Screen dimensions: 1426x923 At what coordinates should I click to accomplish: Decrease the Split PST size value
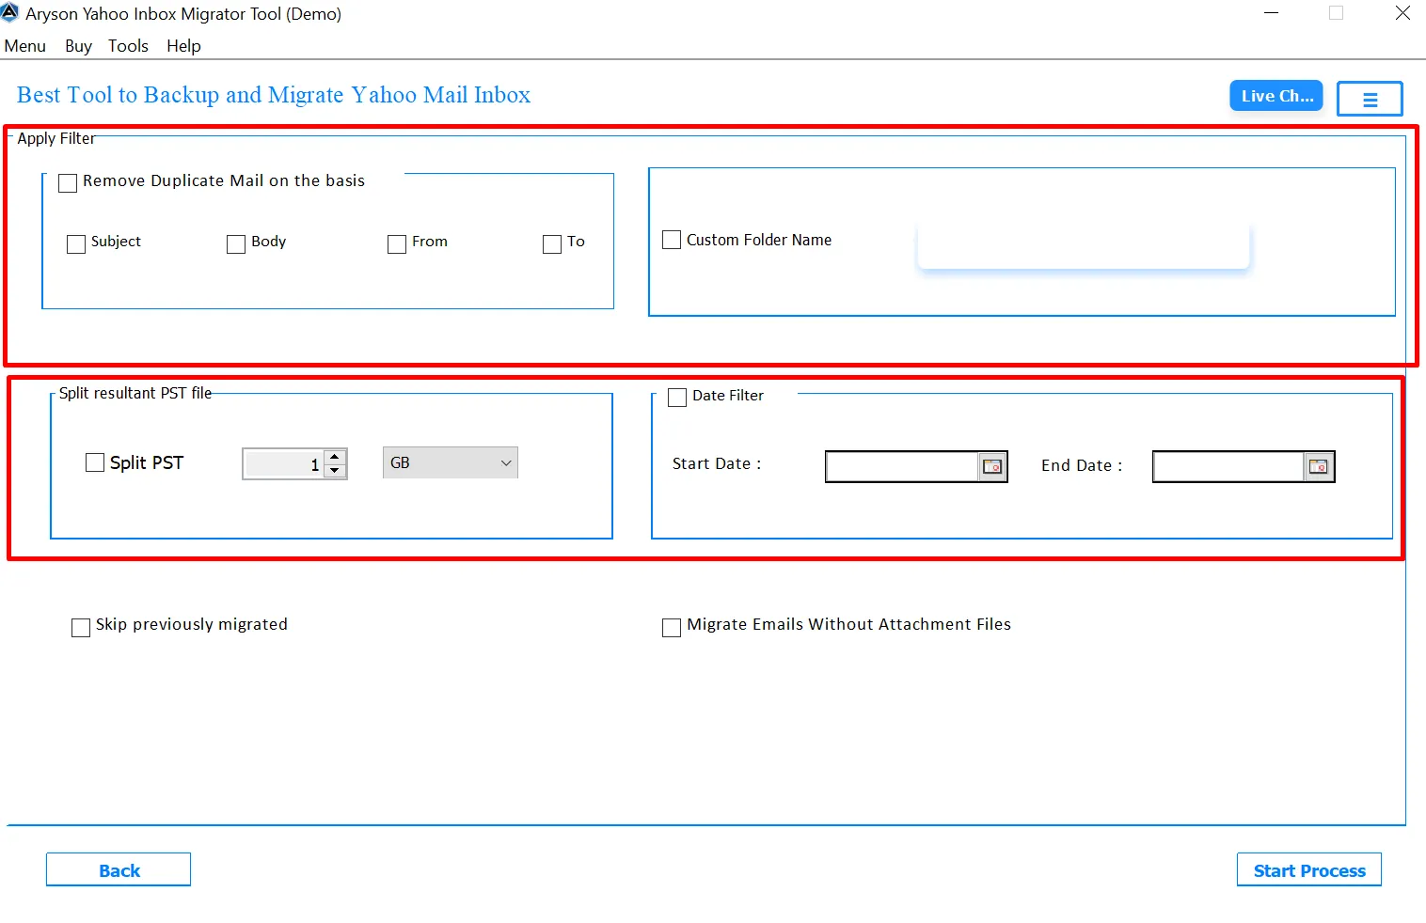coord(335,470)
